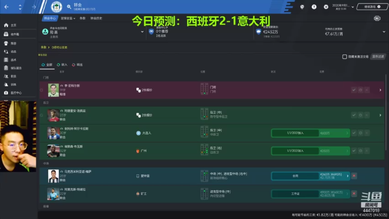Open the help question mark icon
Image resolution: width=389 pixels, height=219 pixels.
(314, 7)
